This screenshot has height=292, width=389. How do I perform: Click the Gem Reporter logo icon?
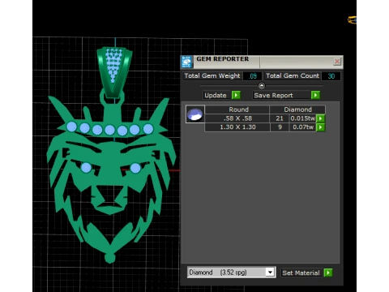187,62
